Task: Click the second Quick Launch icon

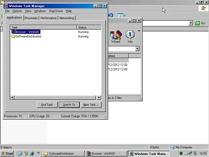Action: (26, 154)
